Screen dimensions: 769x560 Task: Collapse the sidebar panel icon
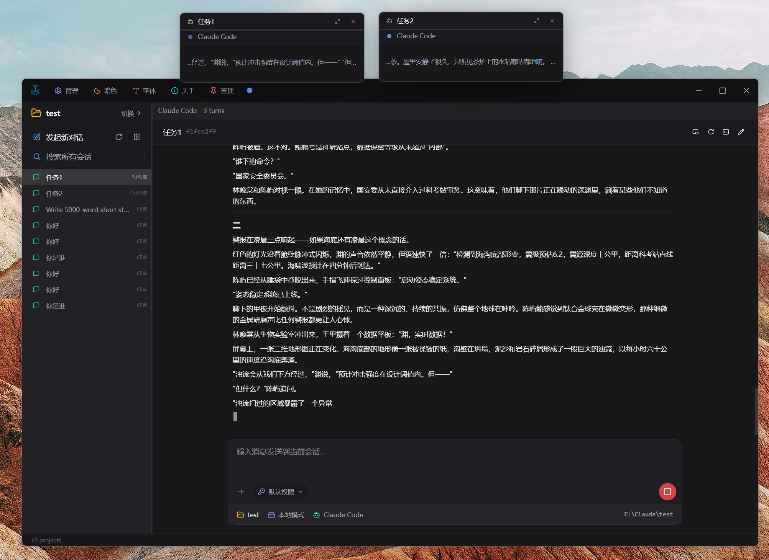click(137, 137)
